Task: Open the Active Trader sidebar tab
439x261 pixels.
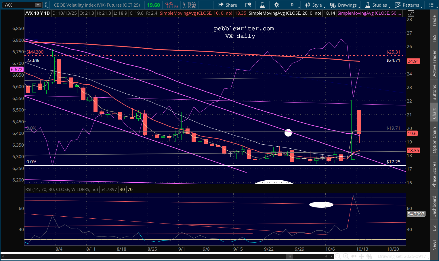Action: point(434,64)
